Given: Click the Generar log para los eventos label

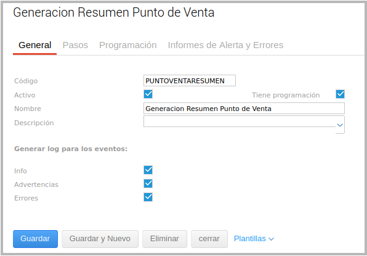Looking at the screenshot, I should pyautogui.click(x=71, y=149).
